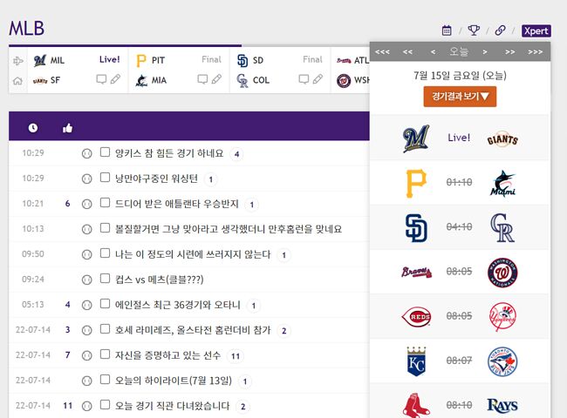This screenshot has height=418, width=567.
Task: Sort posts by the thumbs-up icon
Action: 68,128
